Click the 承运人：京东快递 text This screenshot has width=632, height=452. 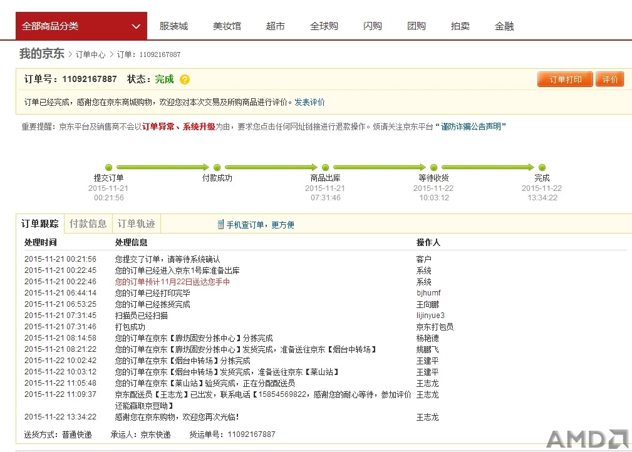click(140, 434)
